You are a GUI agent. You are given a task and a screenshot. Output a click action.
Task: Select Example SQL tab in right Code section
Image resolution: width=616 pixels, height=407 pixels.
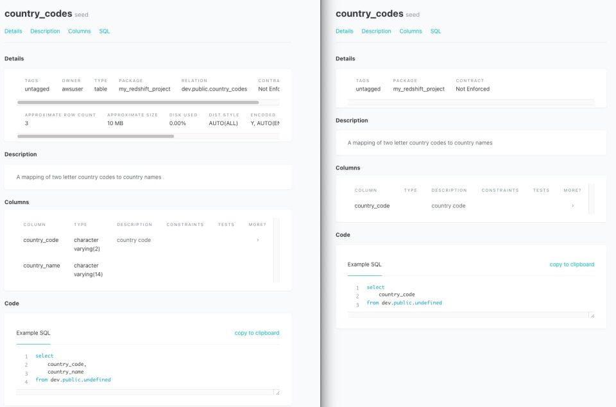tap(364, 264)
